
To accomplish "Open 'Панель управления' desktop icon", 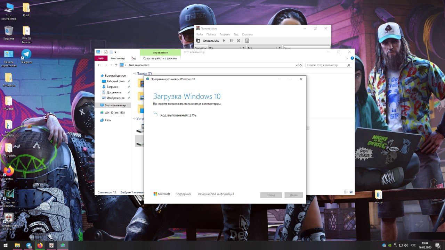I will (9, 58).
